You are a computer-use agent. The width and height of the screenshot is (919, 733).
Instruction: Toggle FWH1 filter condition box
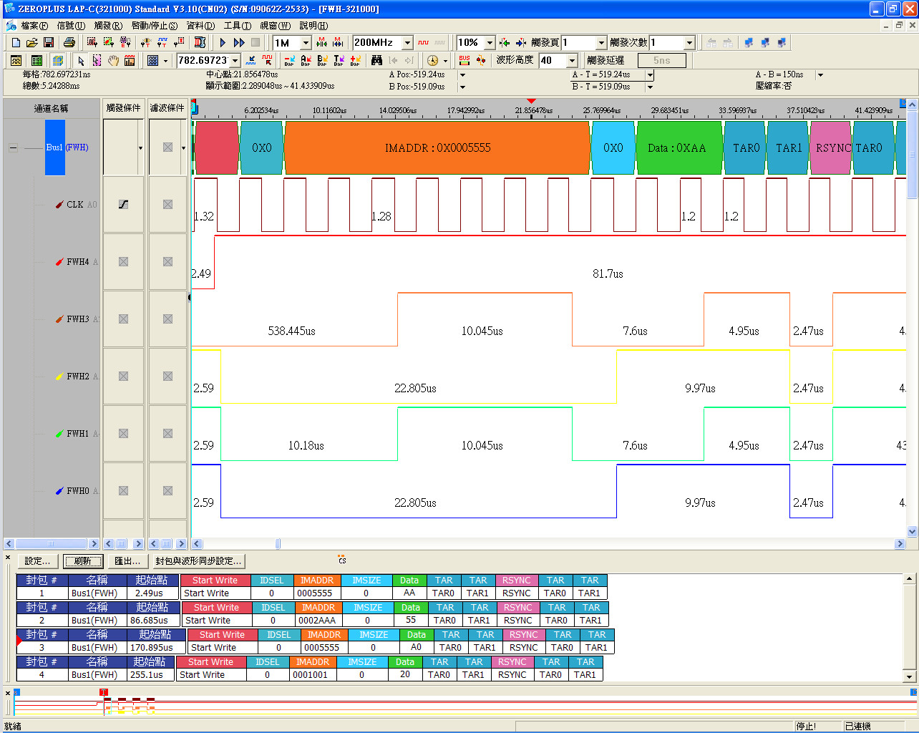pyautogui.click(x=167, y=434)
